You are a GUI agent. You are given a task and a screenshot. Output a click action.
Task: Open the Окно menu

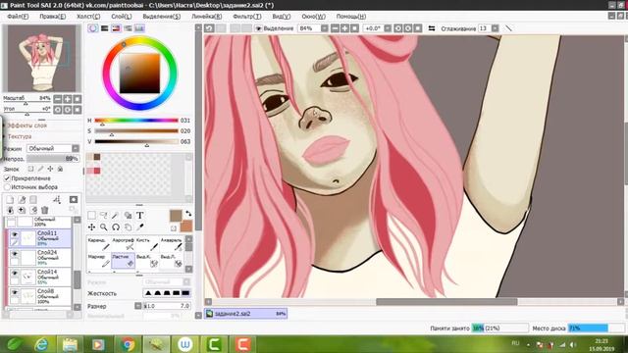click(x=314, y=17)
